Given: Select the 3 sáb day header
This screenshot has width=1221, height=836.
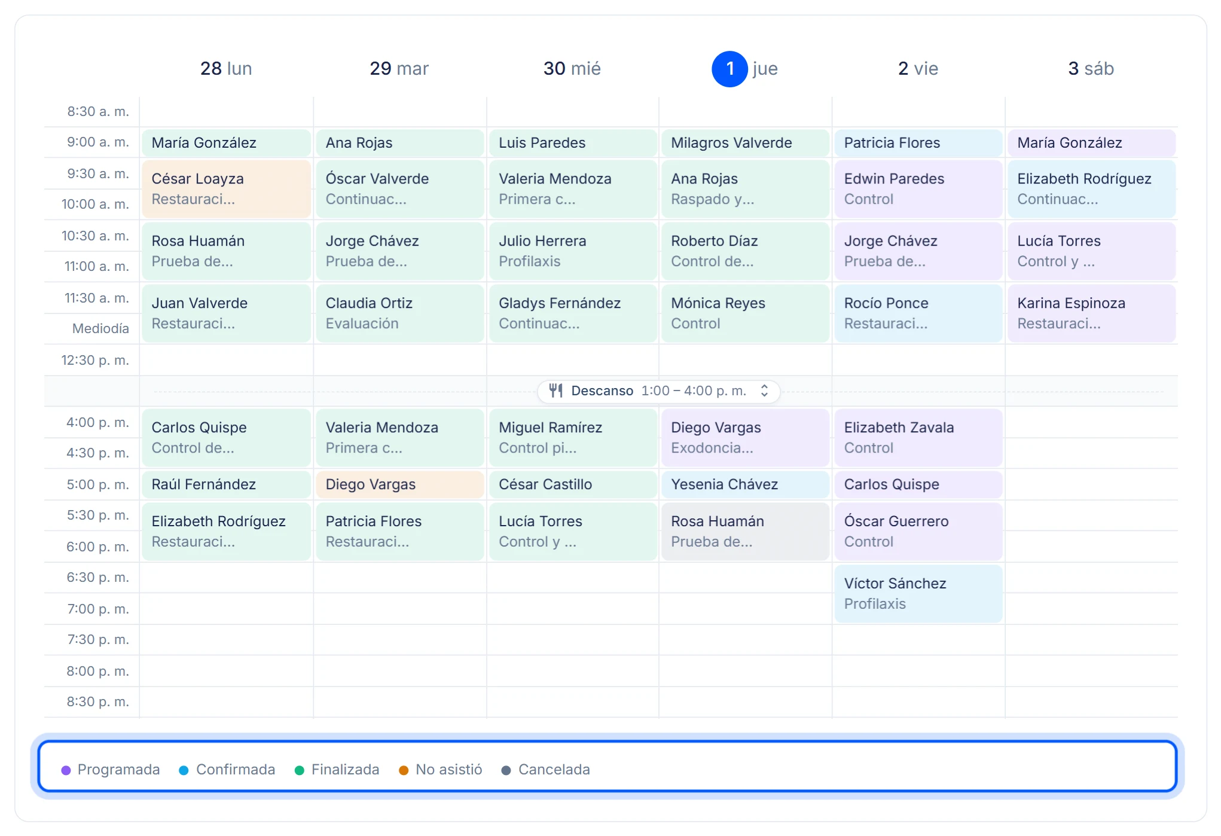Looking at the screenshot, I should [1091, 69].
